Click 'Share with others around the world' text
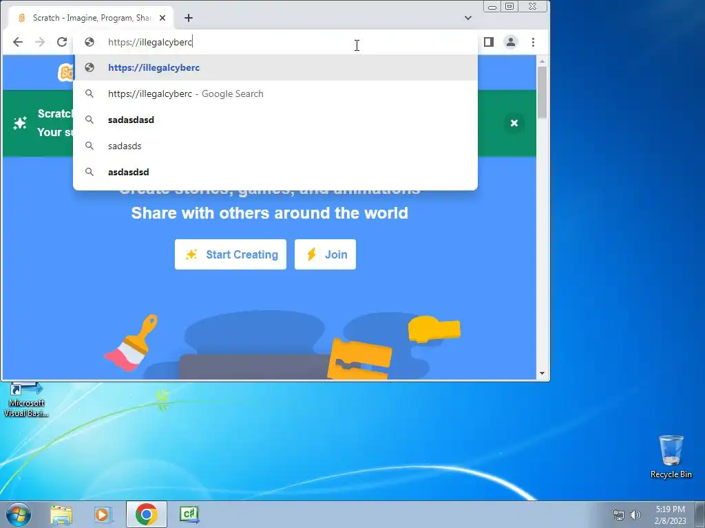 (269, 213)
